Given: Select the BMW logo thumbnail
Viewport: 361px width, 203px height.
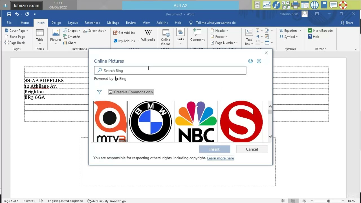Looking at the screenshot, I should [150, 121].
